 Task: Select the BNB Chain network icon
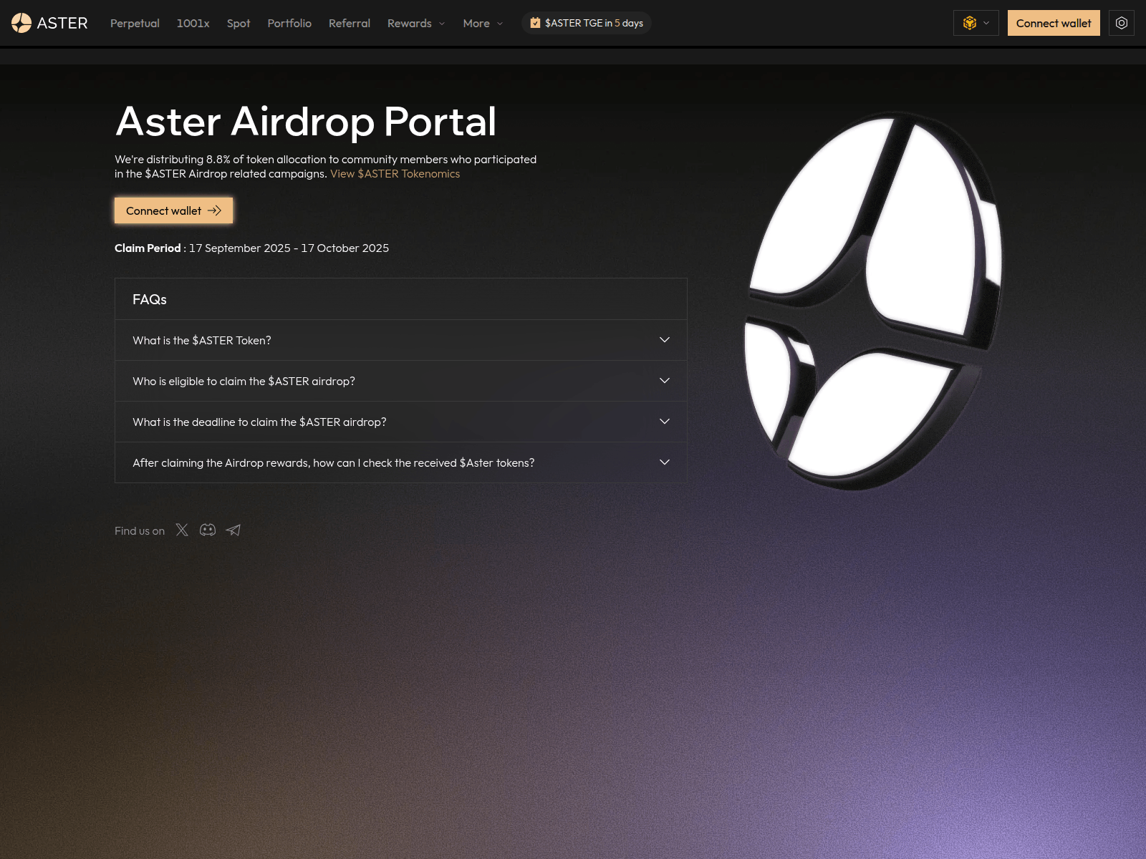[968, 22]
